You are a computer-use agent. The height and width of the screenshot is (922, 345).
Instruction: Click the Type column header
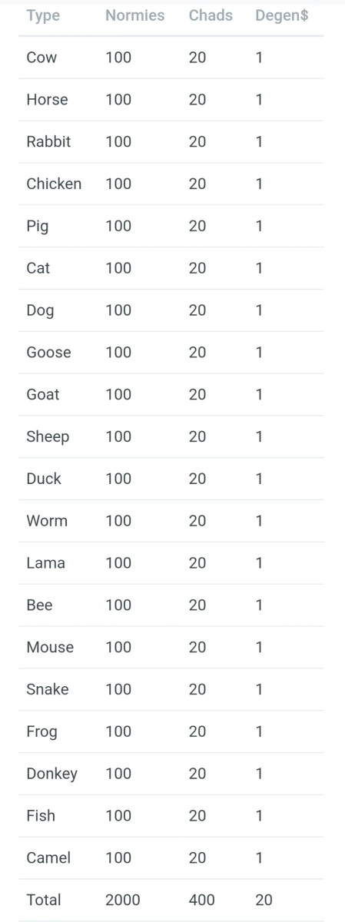pyautogui.click(x=43, y=15)
